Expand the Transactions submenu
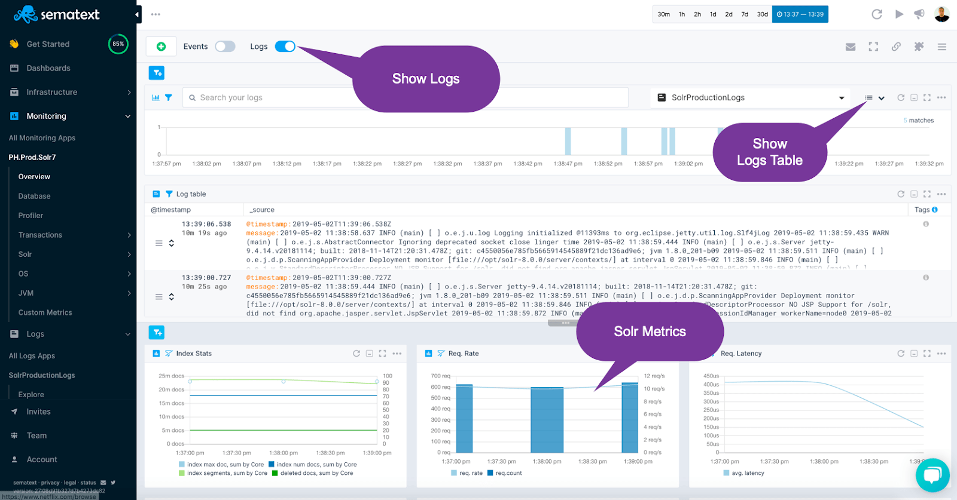 pos(129,235)
